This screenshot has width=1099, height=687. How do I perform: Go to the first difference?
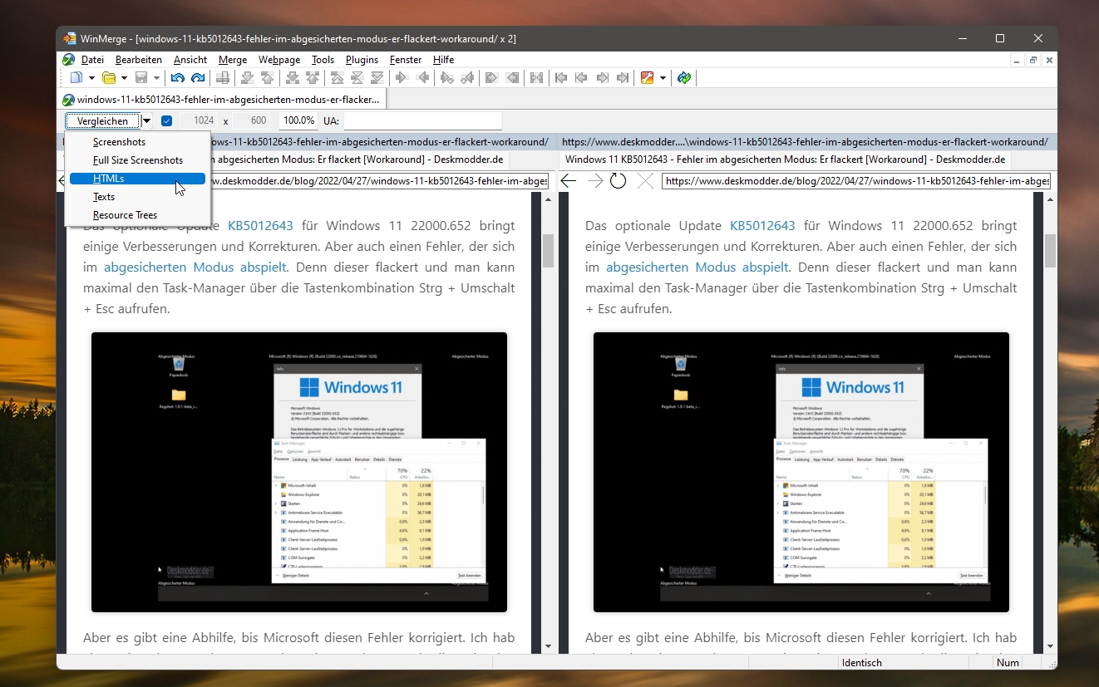pos(338,78)
